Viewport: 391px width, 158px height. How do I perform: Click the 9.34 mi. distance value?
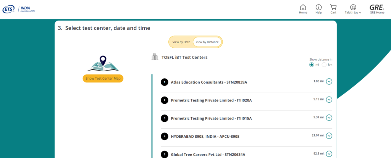pos(319,117)
